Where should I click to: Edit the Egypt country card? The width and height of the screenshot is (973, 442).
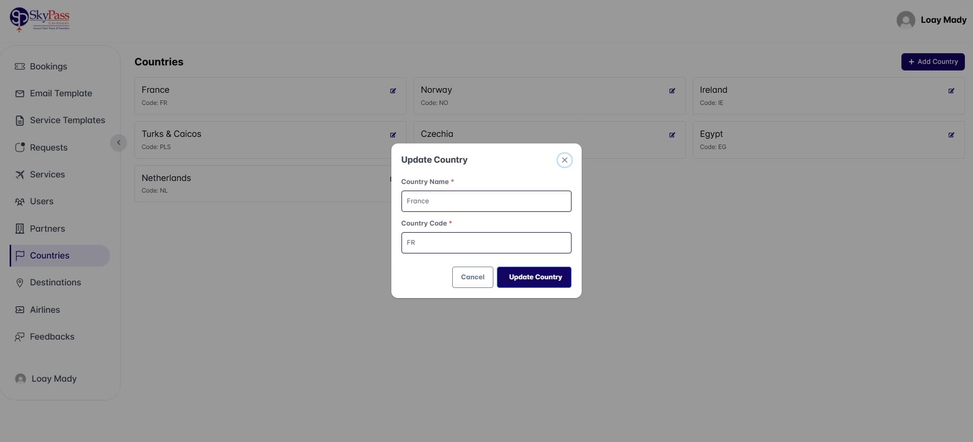tap(951, 135)
